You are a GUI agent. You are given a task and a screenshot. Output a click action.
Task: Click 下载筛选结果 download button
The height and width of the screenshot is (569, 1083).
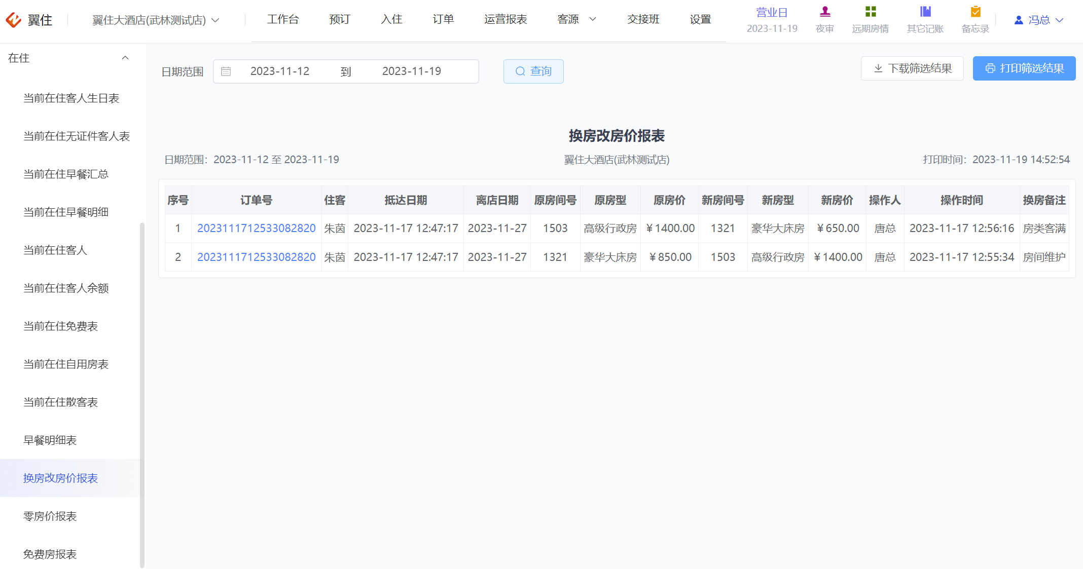pyautogui.click(x=912, y=68)
